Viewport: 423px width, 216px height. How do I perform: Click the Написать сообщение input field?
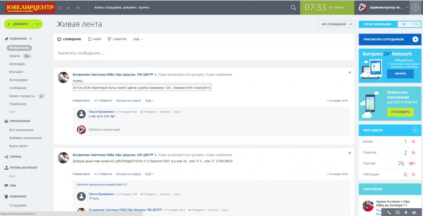point(204,53)
